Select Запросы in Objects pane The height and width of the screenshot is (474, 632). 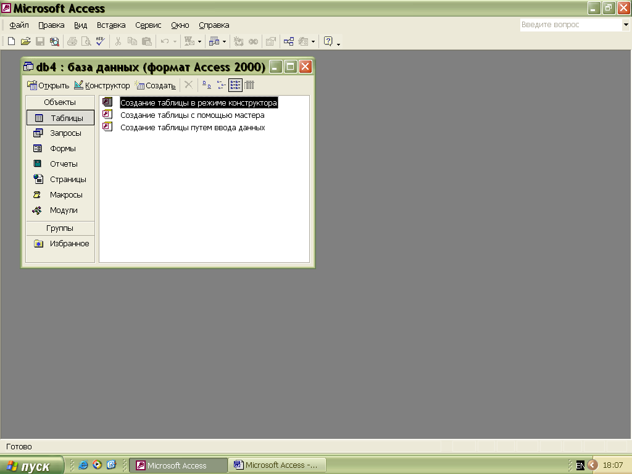tap(60, 133)
